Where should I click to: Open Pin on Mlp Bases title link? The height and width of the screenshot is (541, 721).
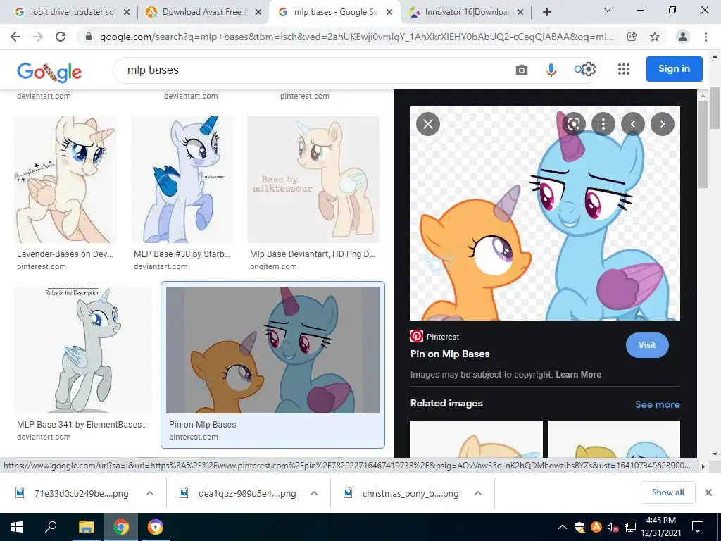click(450, 354)
